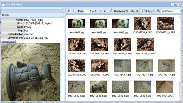The width and height of the screenshot is (183, 103).
Task: Click the splitter collapse handle between panels
Action: pyautogui.click(x=65, y=56)
